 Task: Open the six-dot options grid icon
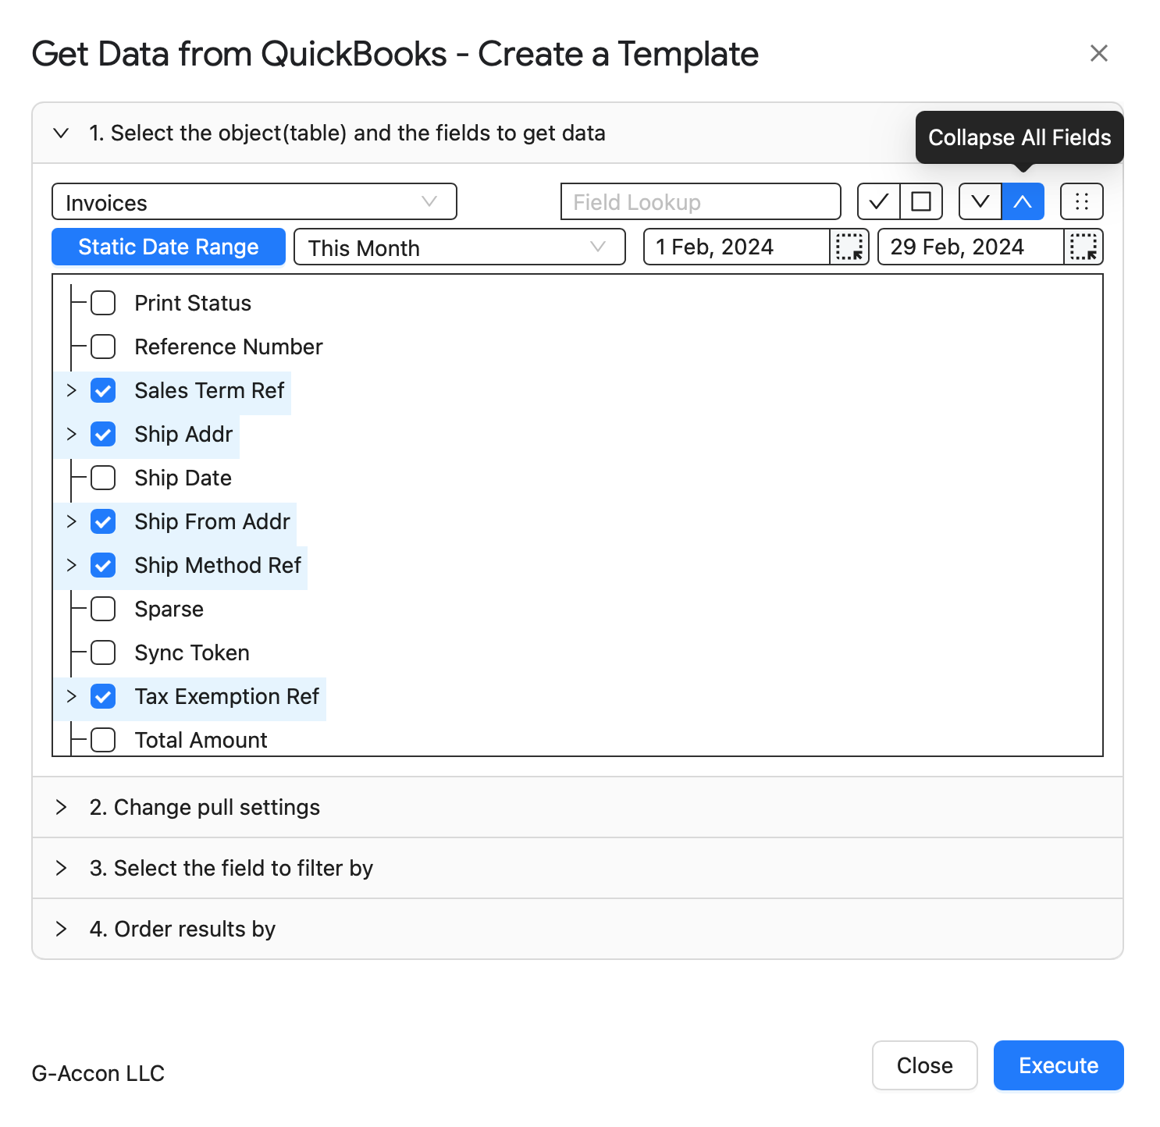click(x=1082, y=201)
